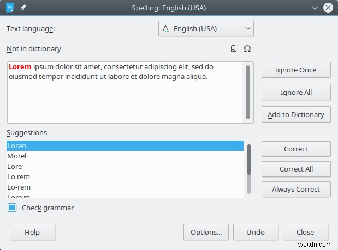Click the LibreOffice document icon in title bar
Screen dimensions: 338x250
pos(10,8)
